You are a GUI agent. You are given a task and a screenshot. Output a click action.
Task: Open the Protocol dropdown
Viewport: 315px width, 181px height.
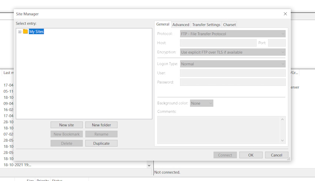pyautogui.click(x=233, y=34)
